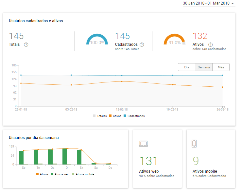Click help icon next to Totais
Image resolution: width=241 pixels, height=191 pixels.
(x=26, y=45)
